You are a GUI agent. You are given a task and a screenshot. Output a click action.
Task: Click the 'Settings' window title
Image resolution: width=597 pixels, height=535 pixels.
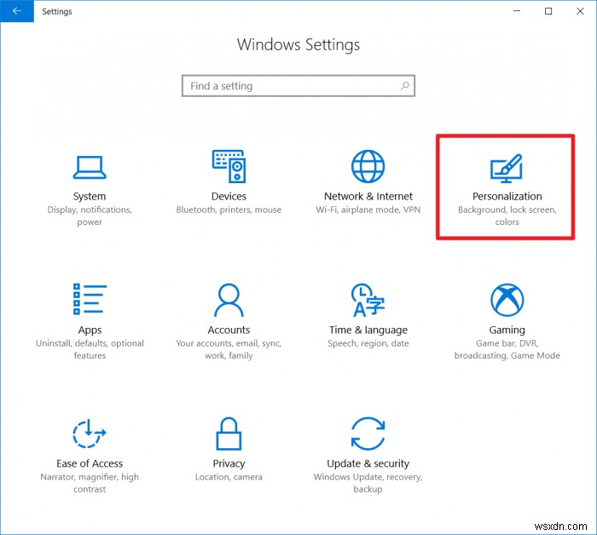click(x=57, y=11)
